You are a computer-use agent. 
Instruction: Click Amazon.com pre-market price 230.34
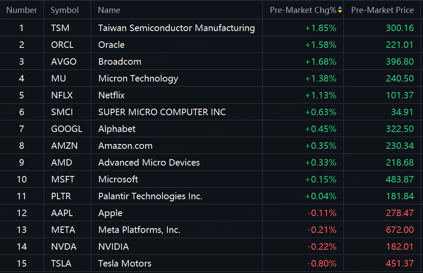pyautogui.click(x=400, y=146)
